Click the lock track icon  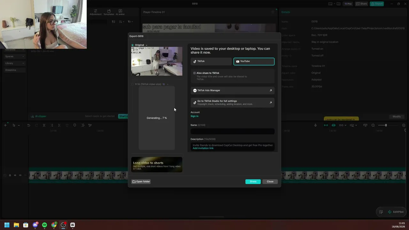point(10,175)
